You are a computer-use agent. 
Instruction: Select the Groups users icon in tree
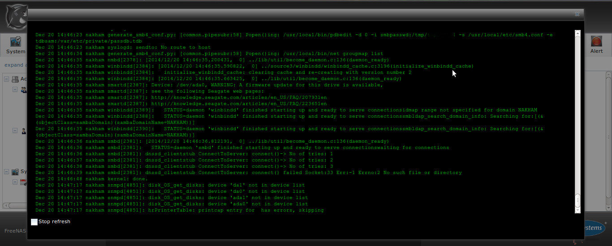tap(23, 89)
